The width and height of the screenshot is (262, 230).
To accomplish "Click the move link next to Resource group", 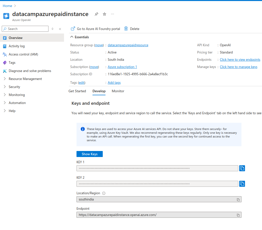I will (x=99, y=45).
